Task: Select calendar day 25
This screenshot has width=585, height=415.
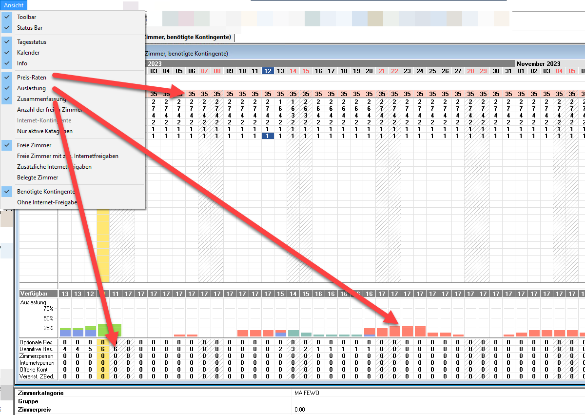Action: 432,71
